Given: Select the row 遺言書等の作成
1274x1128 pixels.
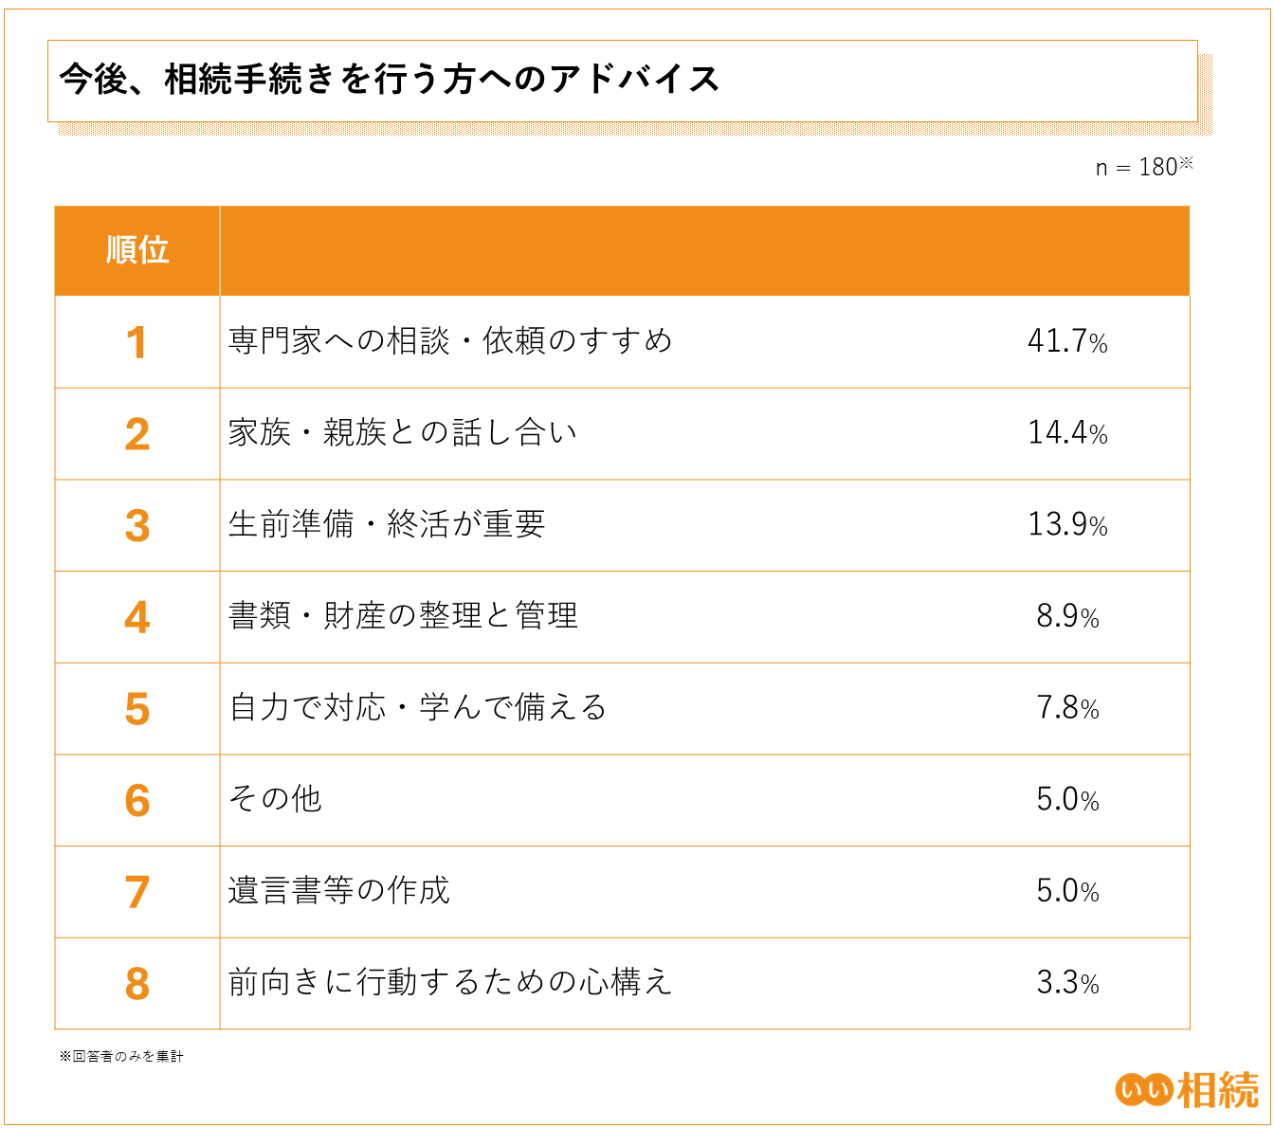Looking at the screenshot, I should pos(338,891).
